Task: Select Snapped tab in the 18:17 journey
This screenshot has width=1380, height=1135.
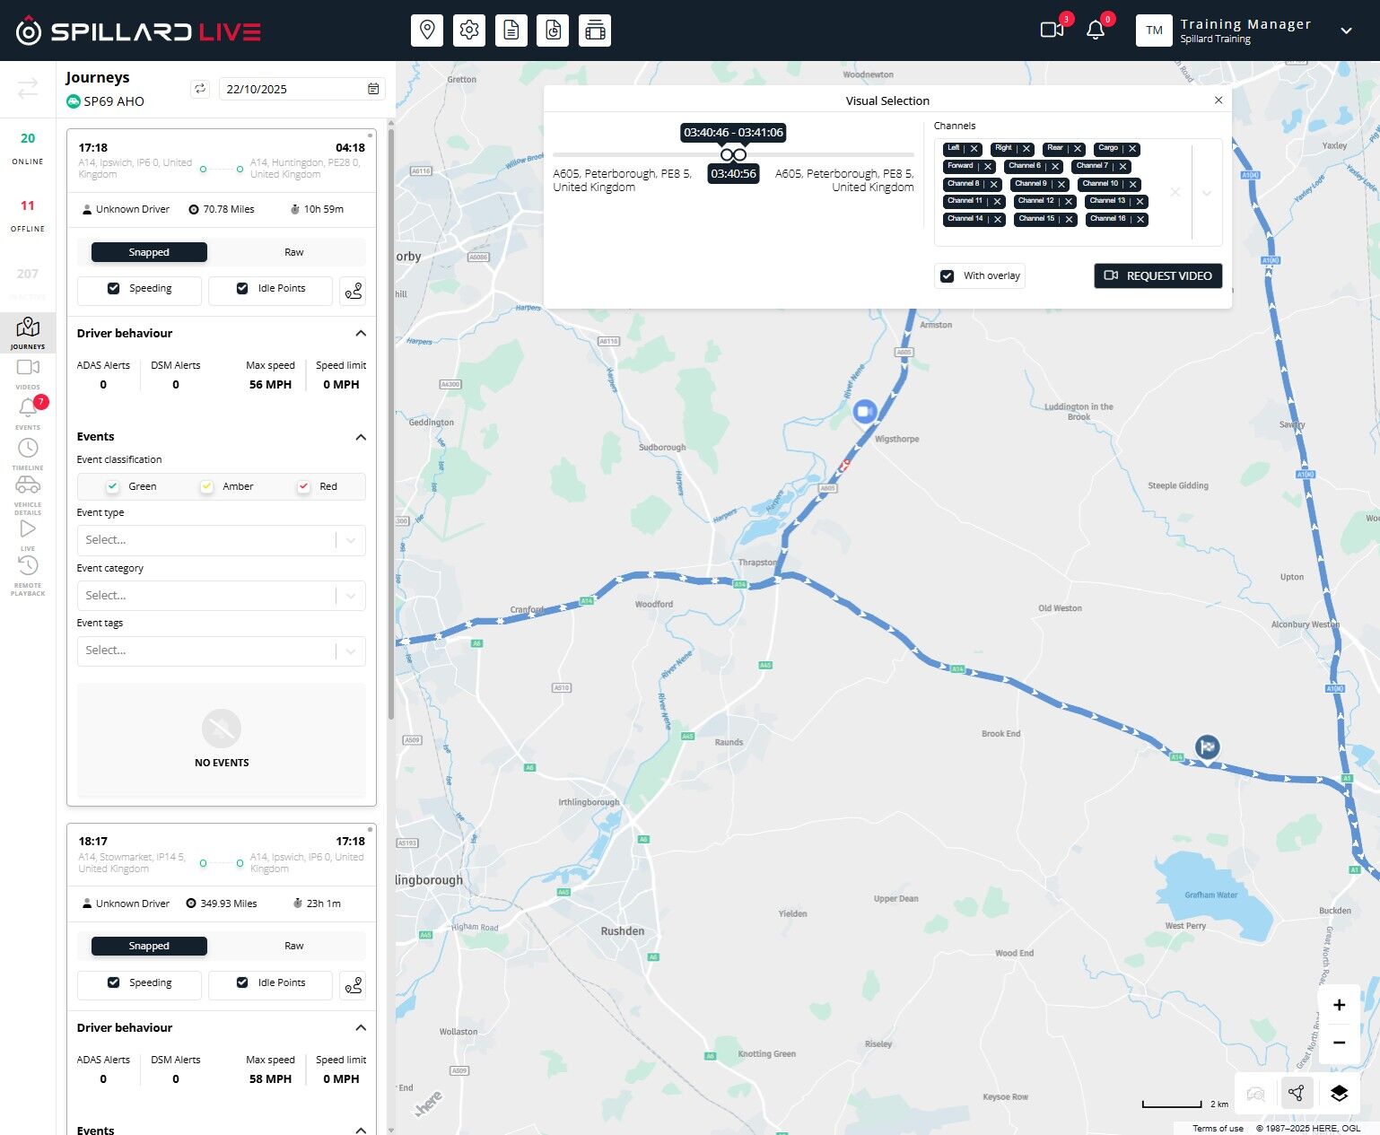Action: [x=149, y=946]
